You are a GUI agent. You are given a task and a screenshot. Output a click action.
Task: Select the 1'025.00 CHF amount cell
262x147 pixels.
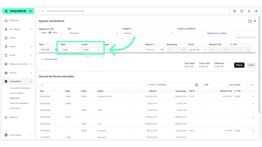151,96
